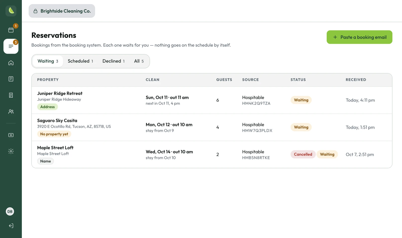Click Mon, Oct 12 · out 10 am
The width and height of the screenshot is (402, 238).
[169, 125]
